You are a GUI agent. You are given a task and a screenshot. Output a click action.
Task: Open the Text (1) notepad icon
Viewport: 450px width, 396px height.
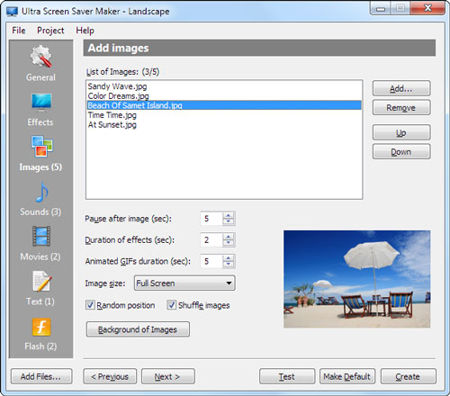coord(41,281)
